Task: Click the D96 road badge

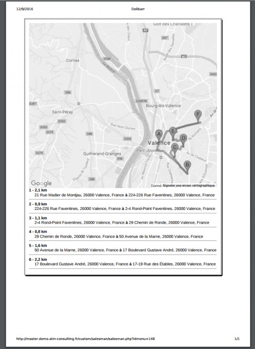Action: (x=120, y=159)
